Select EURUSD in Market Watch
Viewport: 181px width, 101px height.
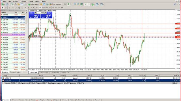13,15
